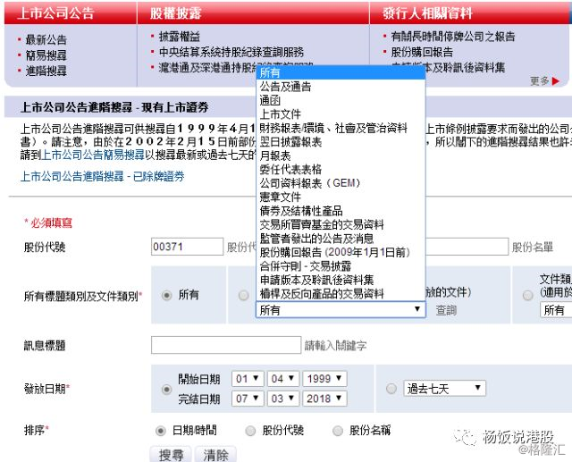The height and width of the screenshot is (462, 572).
Task: Click the 清除 clear button
Action: 215,454
